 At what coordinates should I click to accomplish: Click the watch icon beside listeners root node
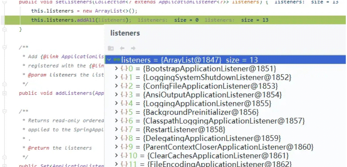117,60
